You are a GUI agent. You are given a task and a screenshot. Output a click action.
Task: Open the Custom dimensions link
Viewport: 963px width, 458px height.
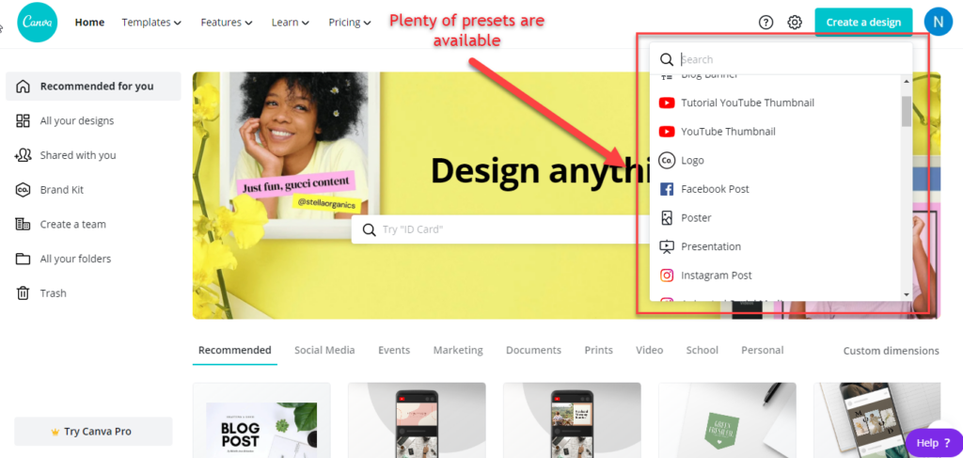[x=892, y=351]
